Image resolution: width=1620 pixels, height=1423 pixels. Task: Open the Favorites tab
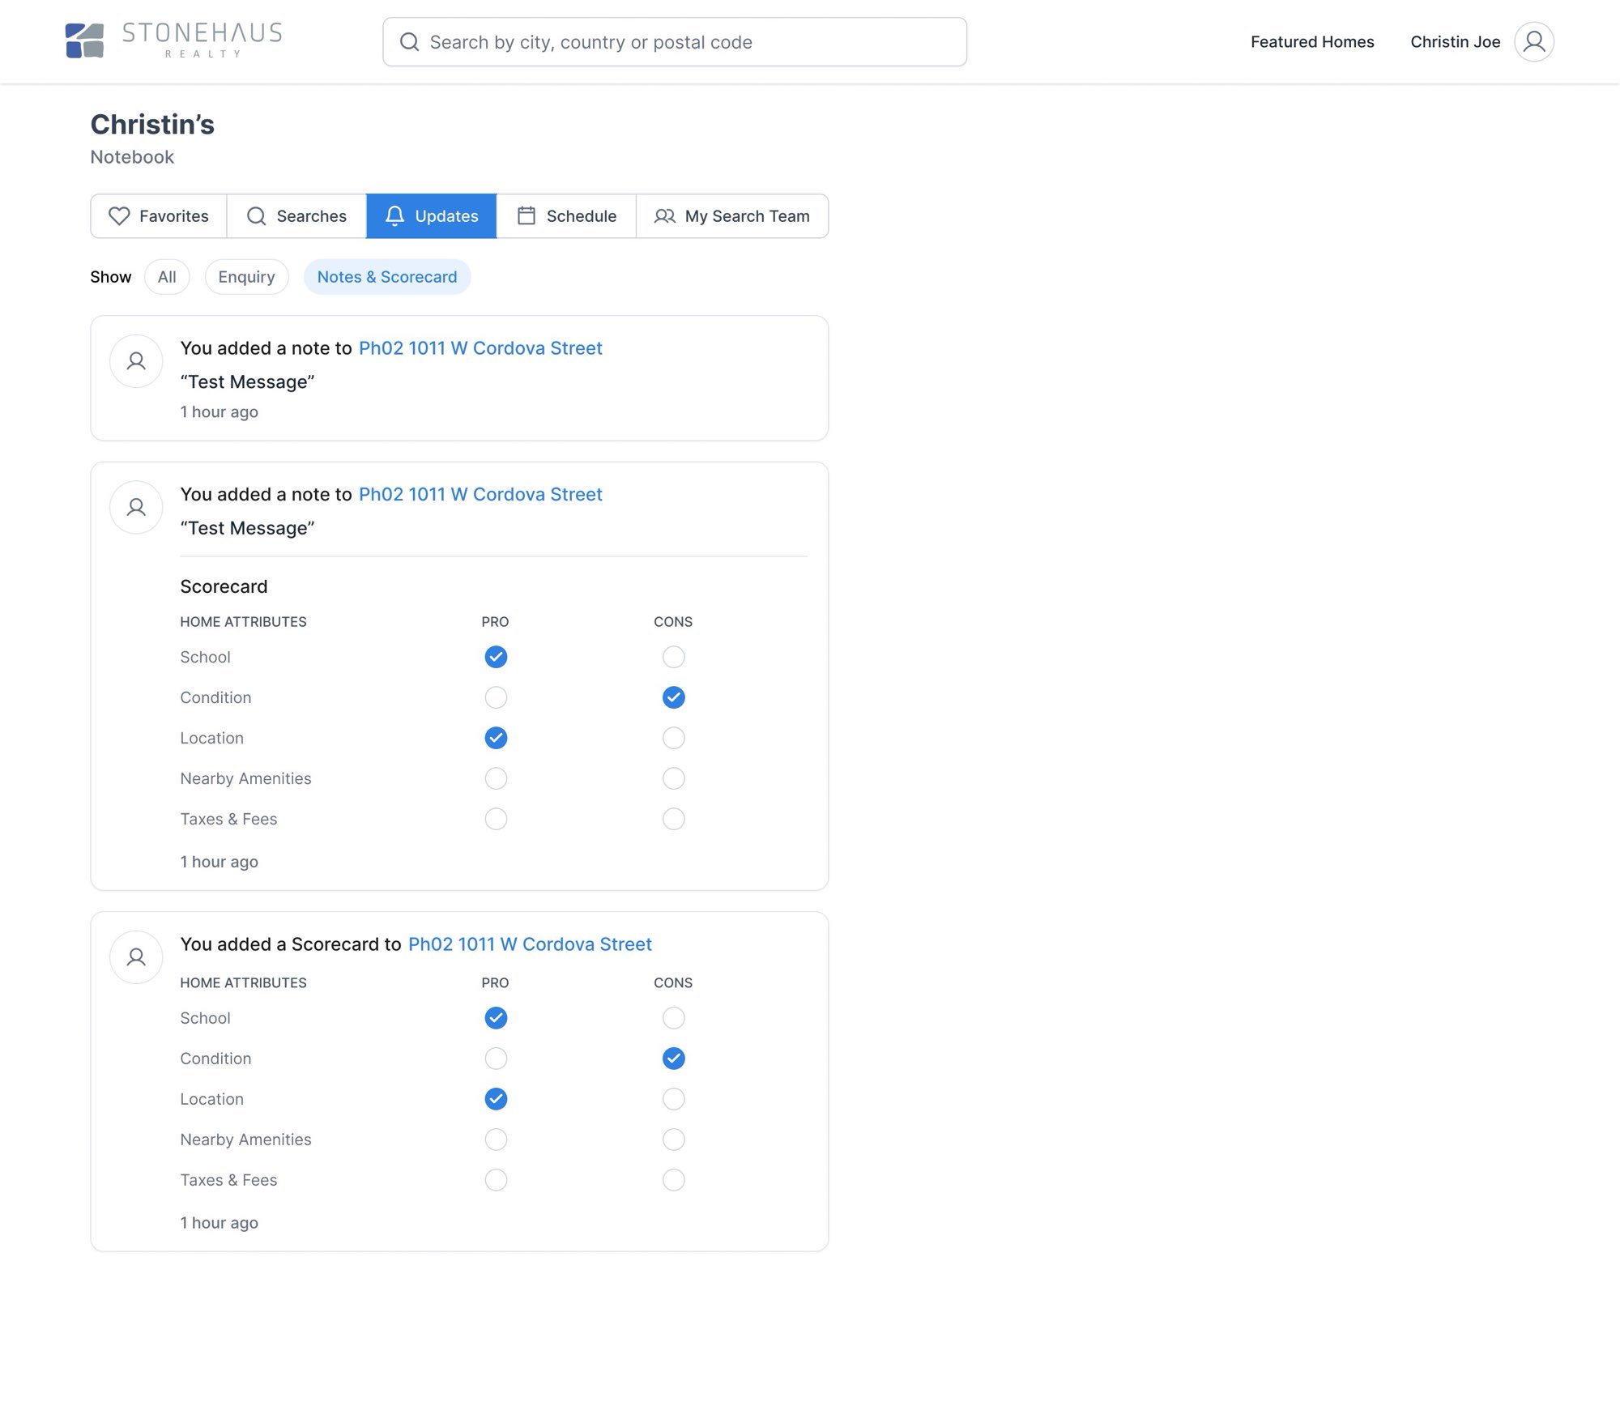pos(159,216)
